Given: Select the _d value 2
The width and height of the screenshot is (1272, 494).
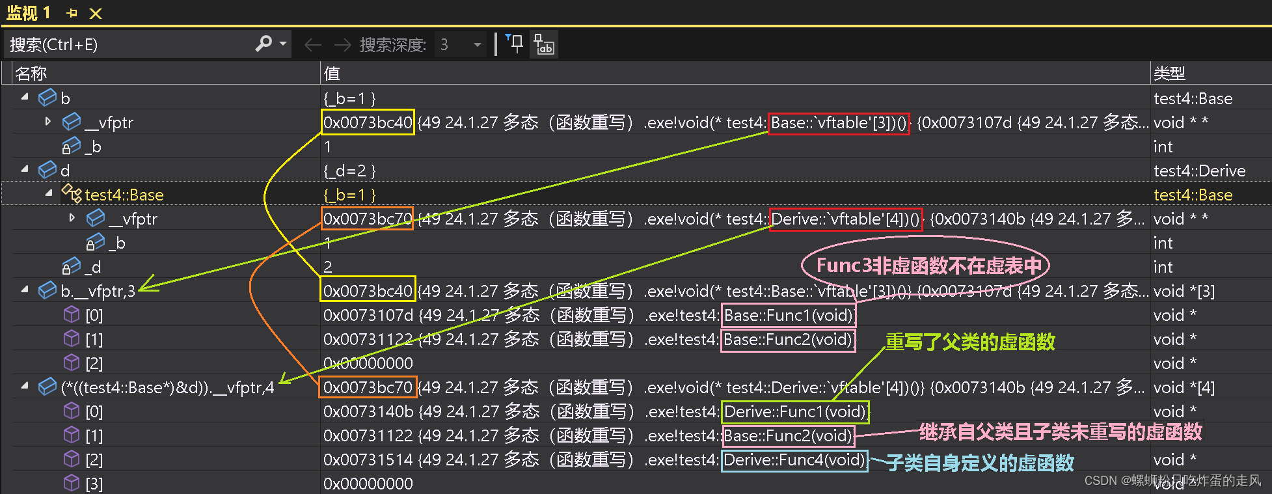Looking at the screenshot, I should click(328, 267).
